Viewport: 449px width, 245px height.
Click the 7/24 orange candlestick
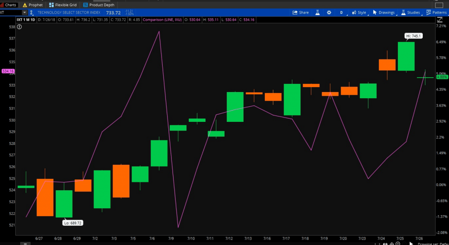coord(387,65)
